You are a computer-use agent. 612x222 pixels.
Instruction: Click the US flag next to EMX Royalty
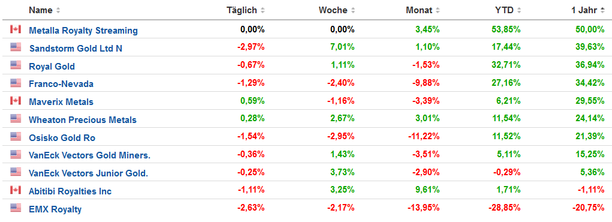(15, 208)
